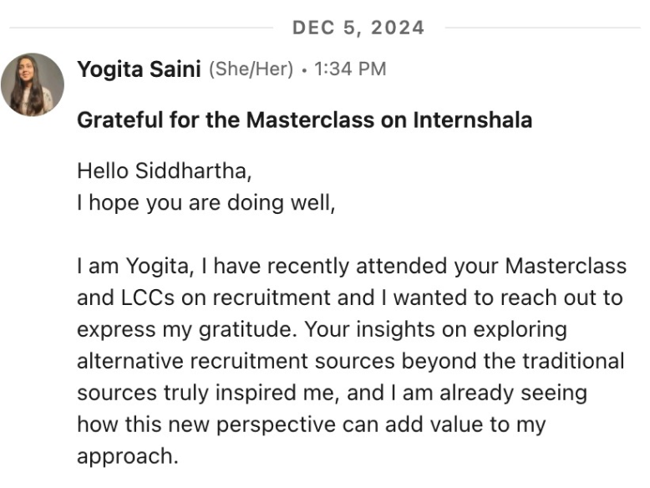Select the bold message subject line
The width and height of the screenshot is (650, 488).
305,120
